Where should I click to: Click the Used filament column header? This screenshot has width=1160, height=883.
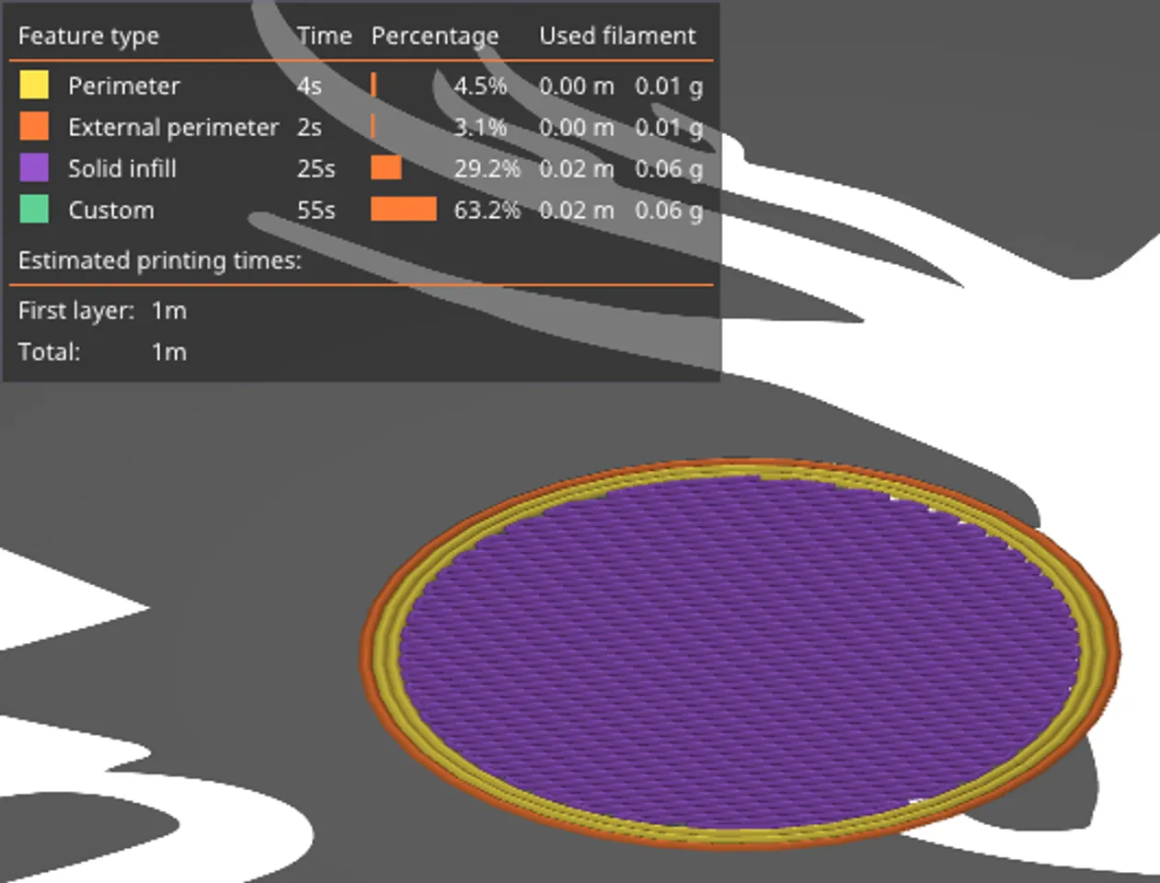click(x=616, y=36)
